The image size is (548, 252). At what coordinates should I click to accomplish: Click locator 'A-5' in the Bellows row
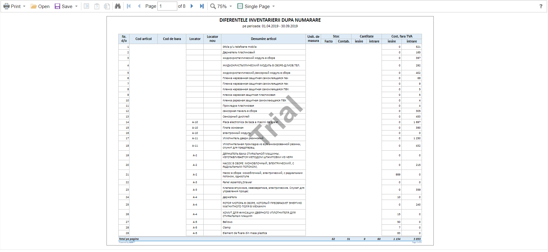[x=195, y=222]
